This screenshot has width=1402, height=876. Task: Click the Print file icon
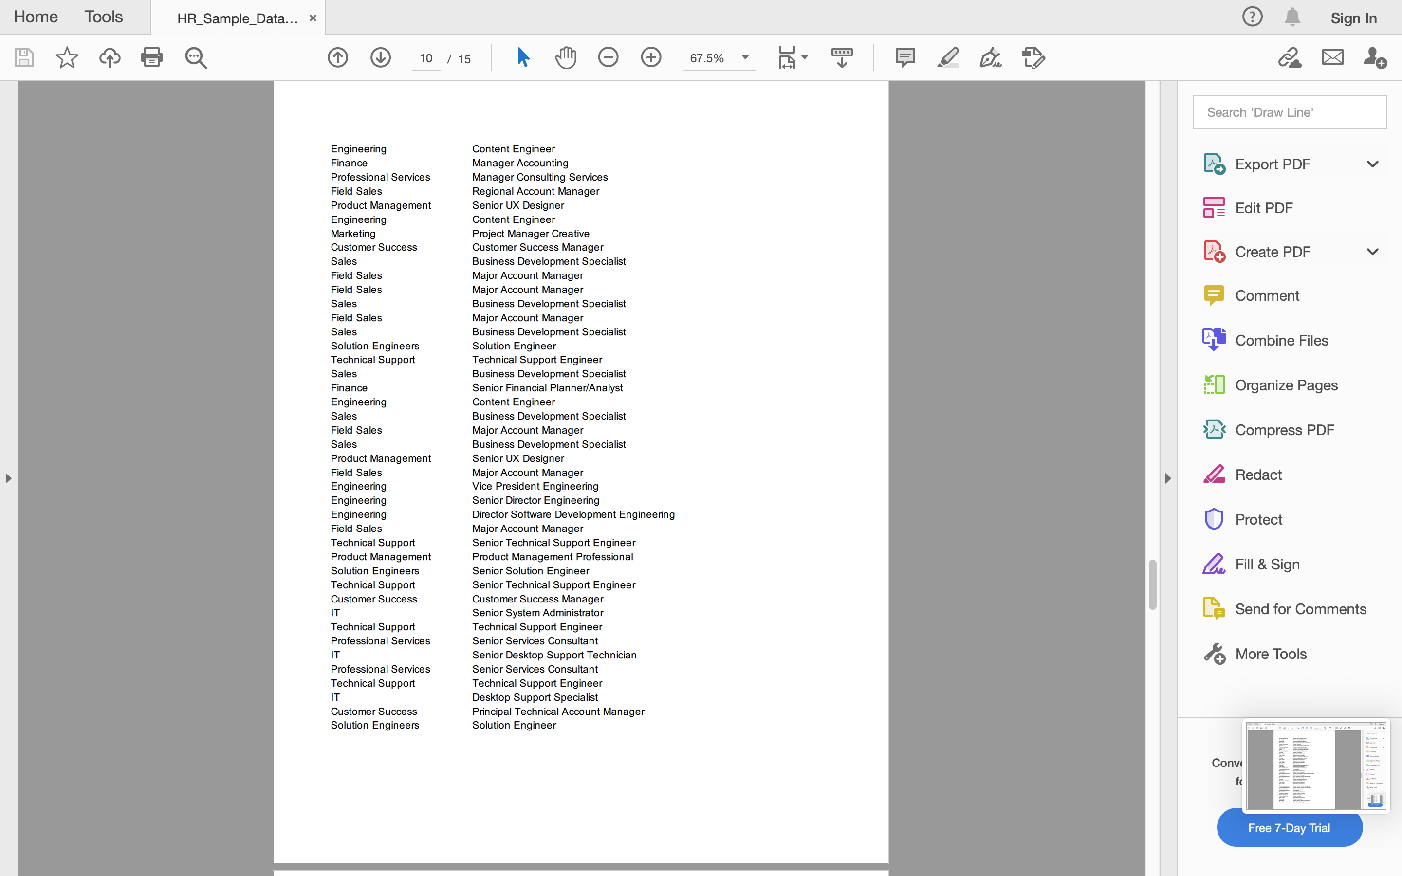tap(152, 57)
